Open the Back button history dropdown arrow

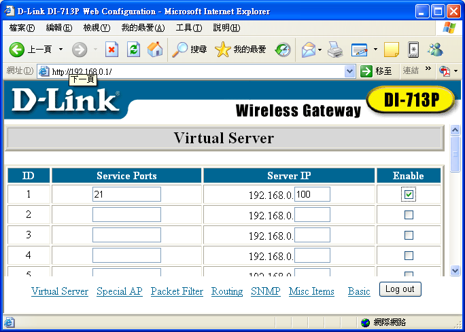tap(61, 49)
